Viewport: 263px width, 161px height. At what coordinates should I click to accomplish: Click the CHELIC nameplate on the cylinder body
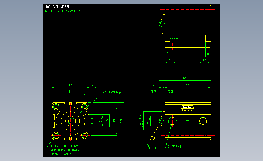point(188,108)
